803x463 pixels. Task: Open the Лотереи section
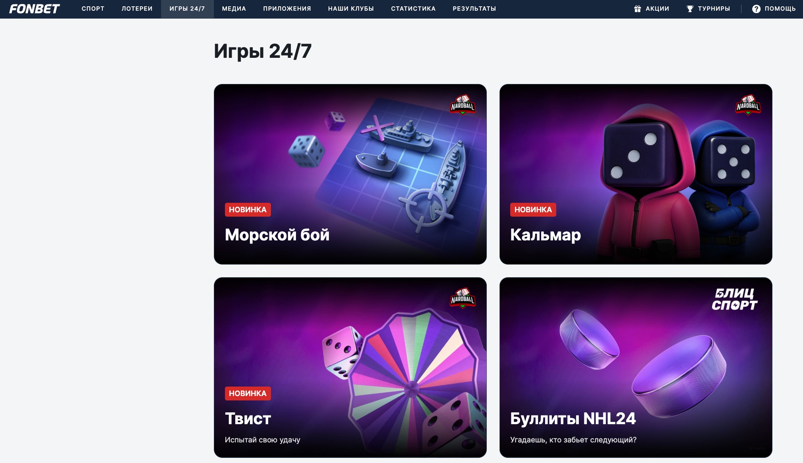click(x=137, y=9)
